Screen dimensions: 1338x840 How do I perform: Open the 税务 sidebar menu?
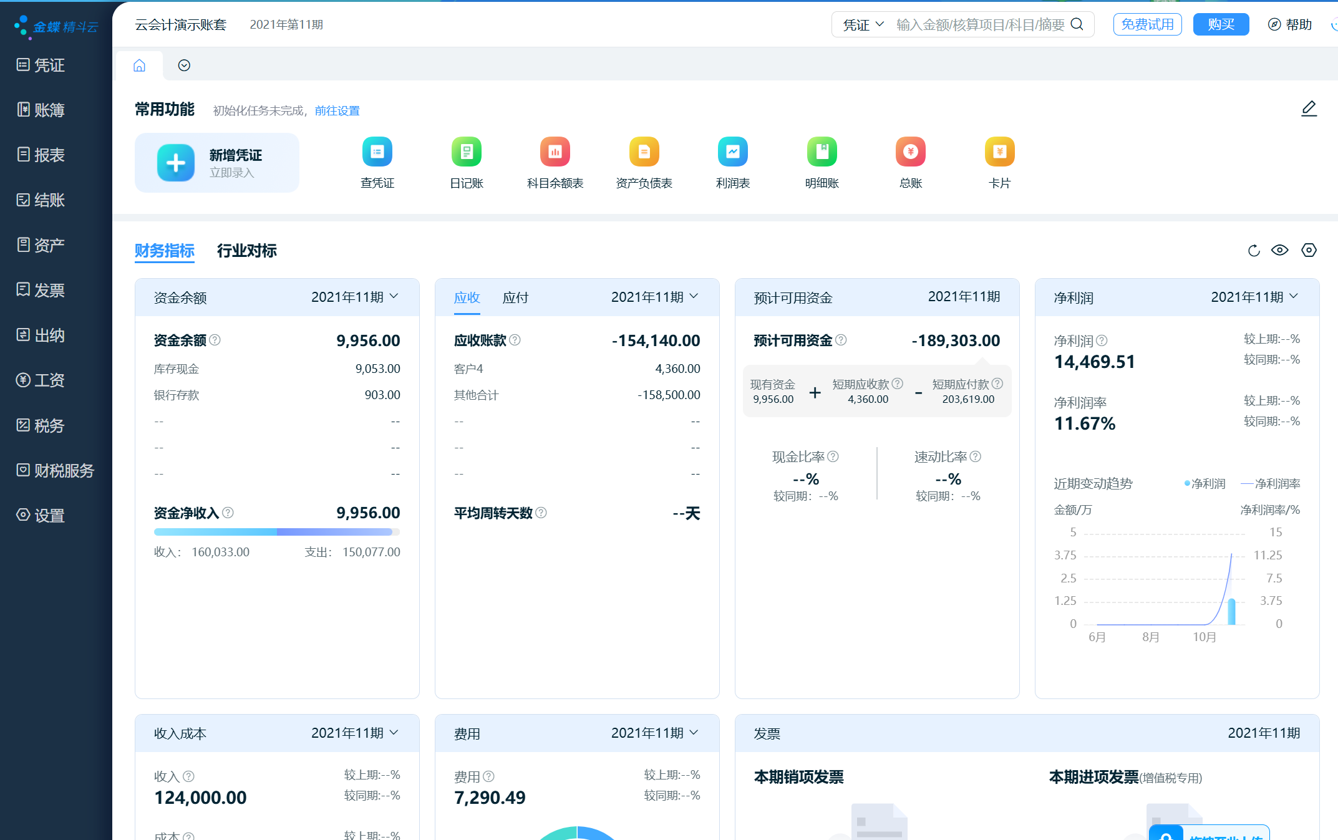[x=41, y=425]
